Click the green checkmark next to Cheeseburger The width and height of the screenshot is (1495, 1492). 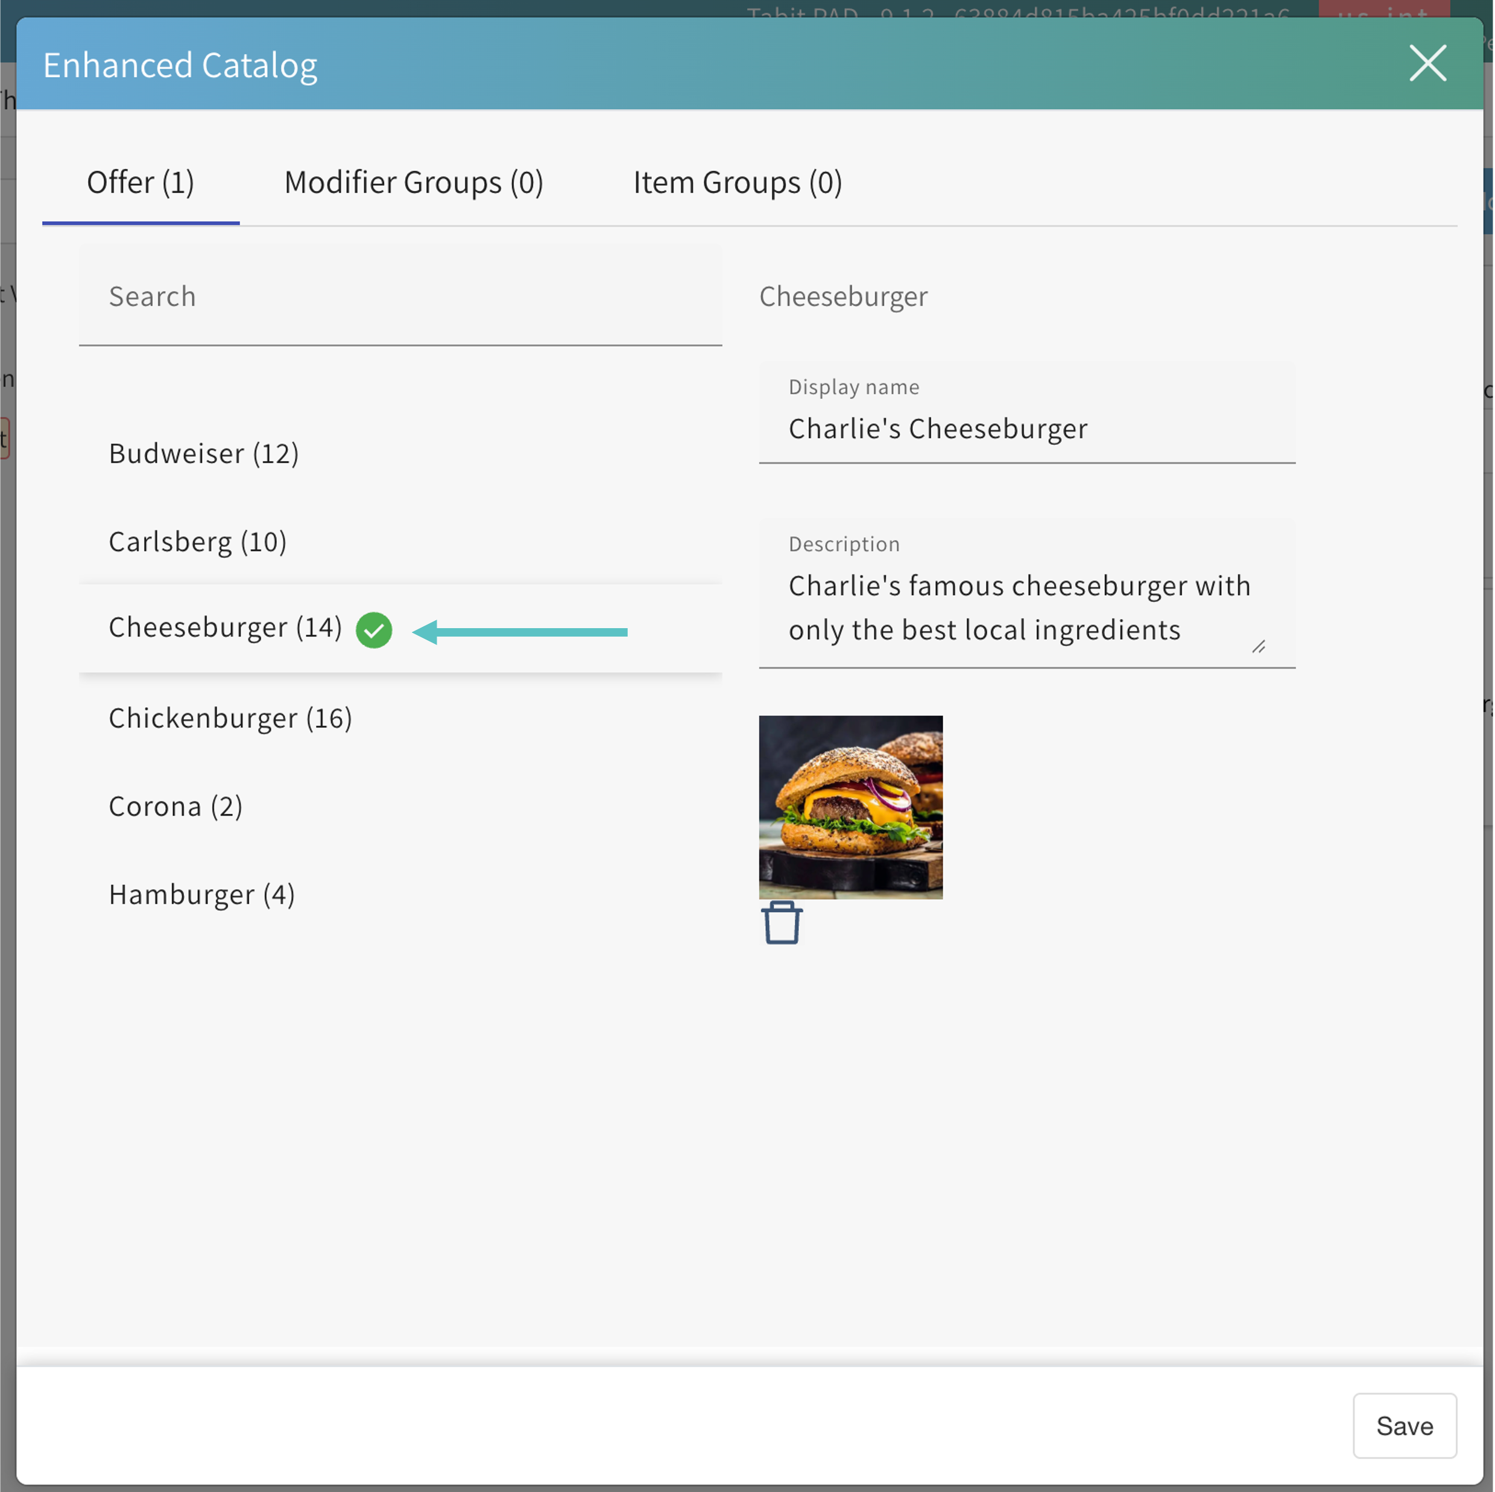point(374,629)
